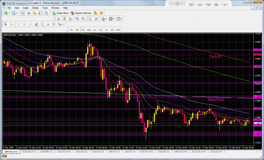Switch to GBPJPY,H1 chart tab

pos(114,152)
